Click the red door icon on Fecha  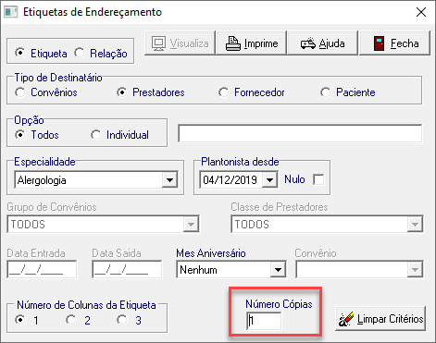(379, 43)
